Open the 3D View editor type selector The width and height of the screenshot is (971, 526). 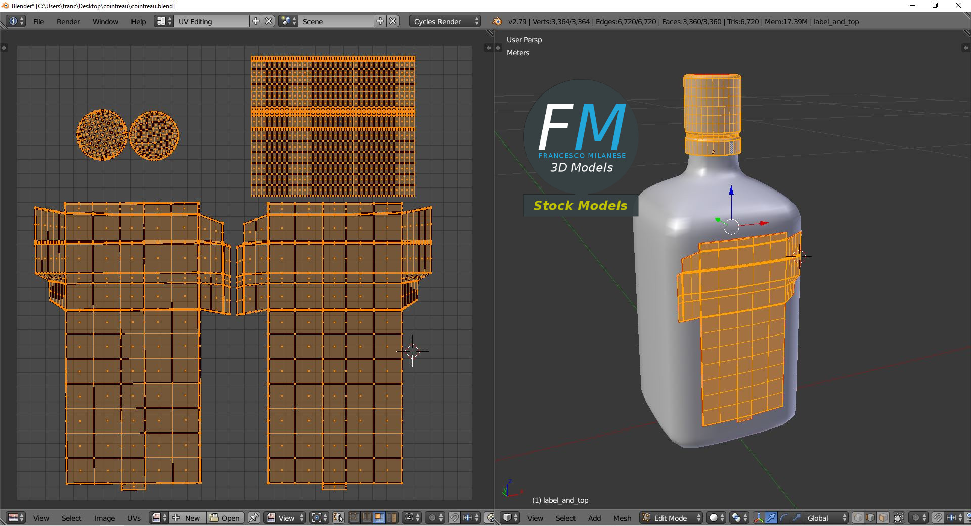[x=510, y=518]
